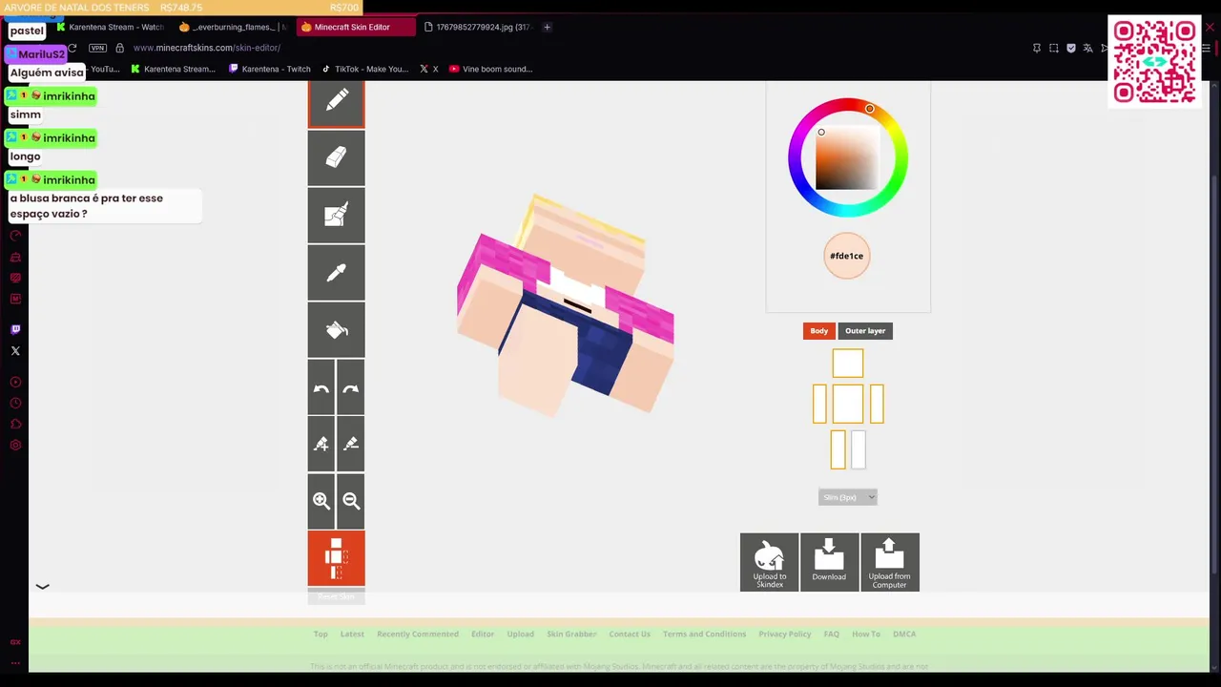
Task: Click the Contact Us footer link
Action: pos(630,634)
